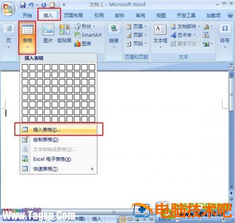235x223 pixels.
Task: Expand the WordArt (艺术字) dropdown
Action: 183,35
